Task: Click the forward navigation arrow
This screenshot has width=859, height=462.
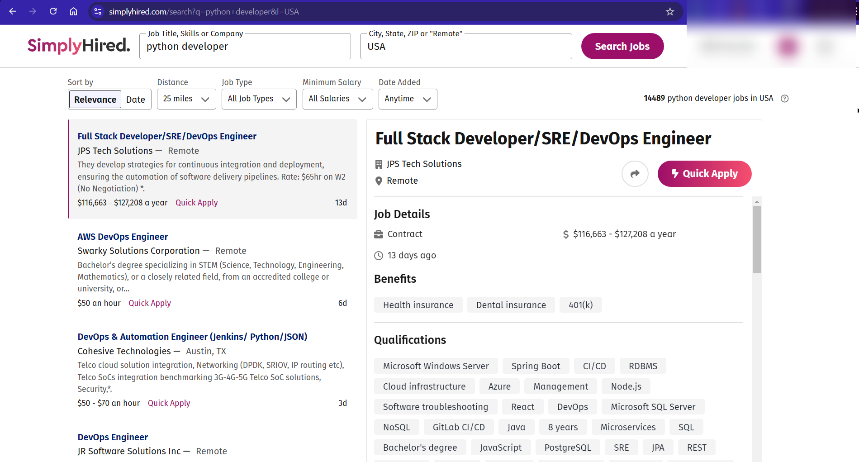Action: (33, 12)
